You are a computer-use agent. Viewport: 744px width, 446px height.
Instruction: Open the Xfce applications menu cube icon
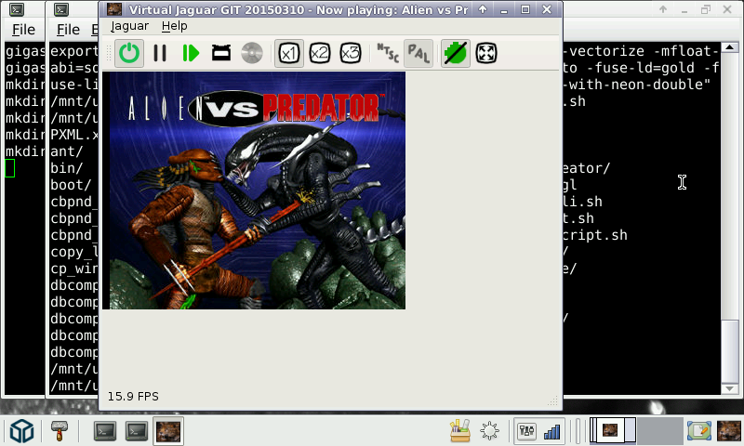click(x=21, y=431)
